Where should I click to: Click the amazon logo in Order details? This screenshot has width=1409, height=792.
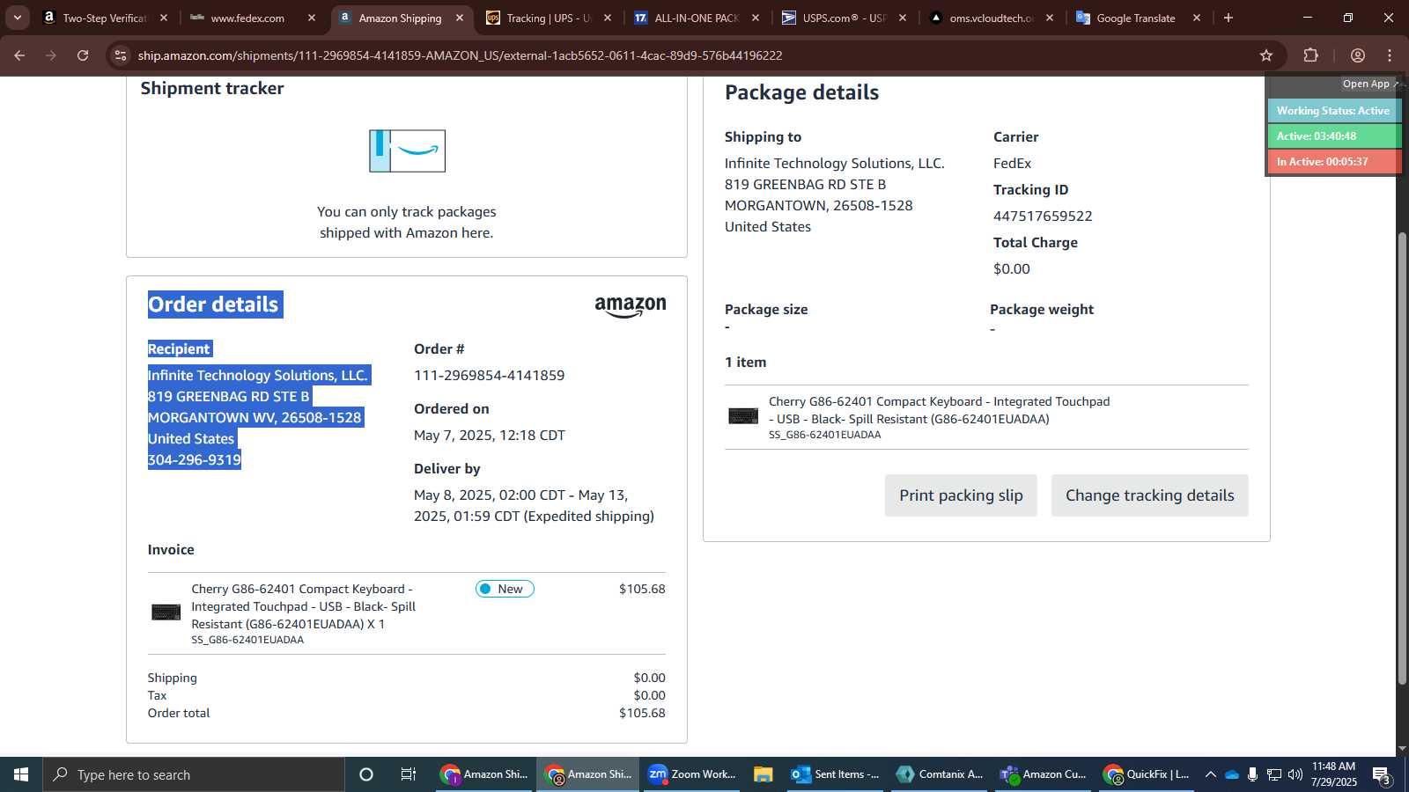631,306
